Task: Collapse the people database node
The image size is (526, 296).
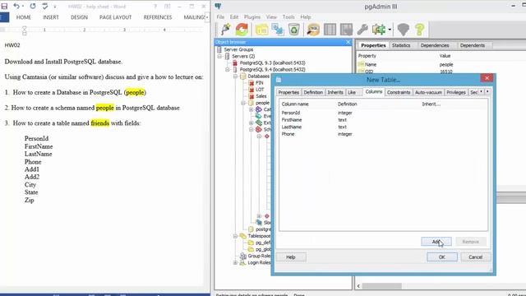Action: pos(243,103)
